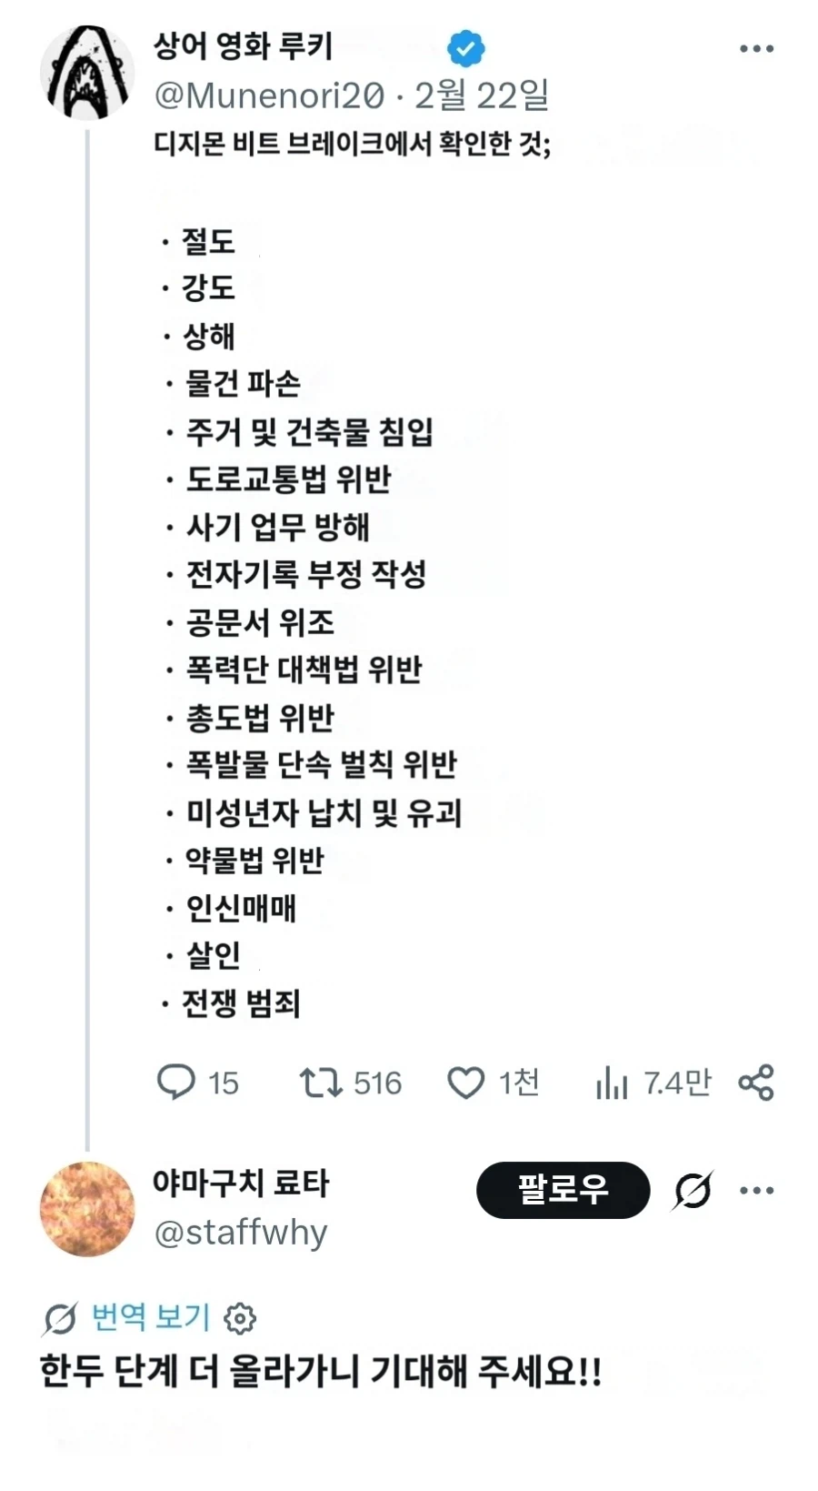
Task: Click @staffwhy's handle
Action: pyautogui.click(x=242, y=1233)
